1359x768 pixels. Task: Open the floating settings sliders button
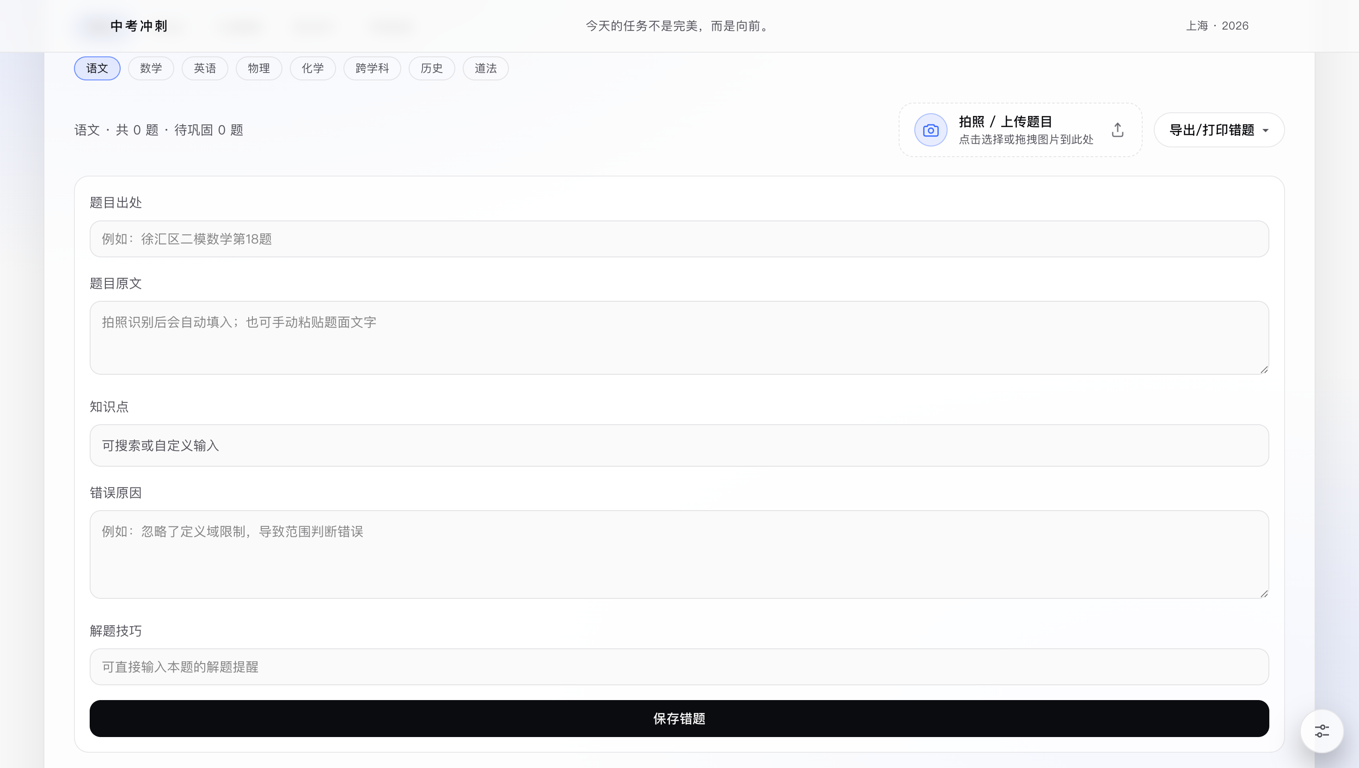click(1322, 731)
